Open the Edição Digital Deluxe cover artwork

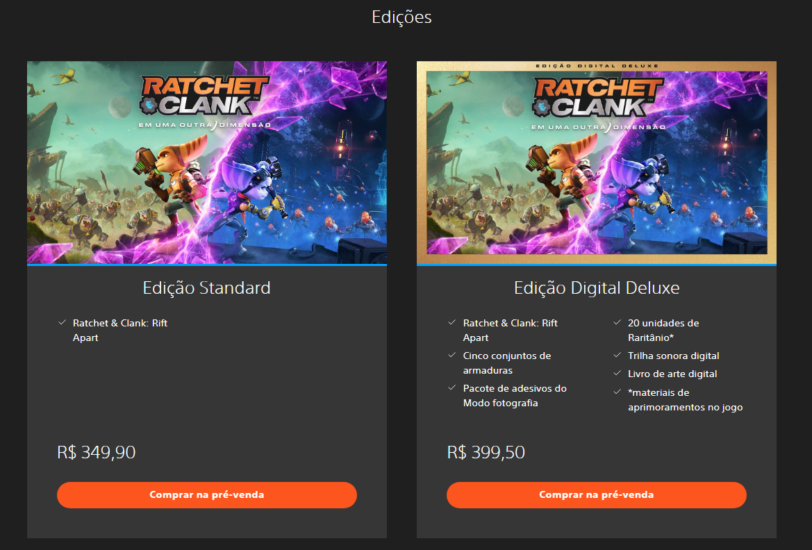596,162
